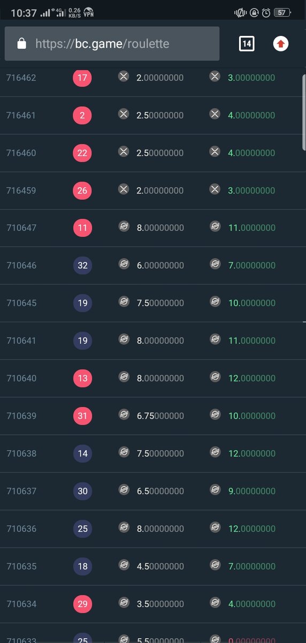Tap the padlock site security icon
Image resolution: width=306 pixels, height=643 pixels.
click(x=22, y=44)
